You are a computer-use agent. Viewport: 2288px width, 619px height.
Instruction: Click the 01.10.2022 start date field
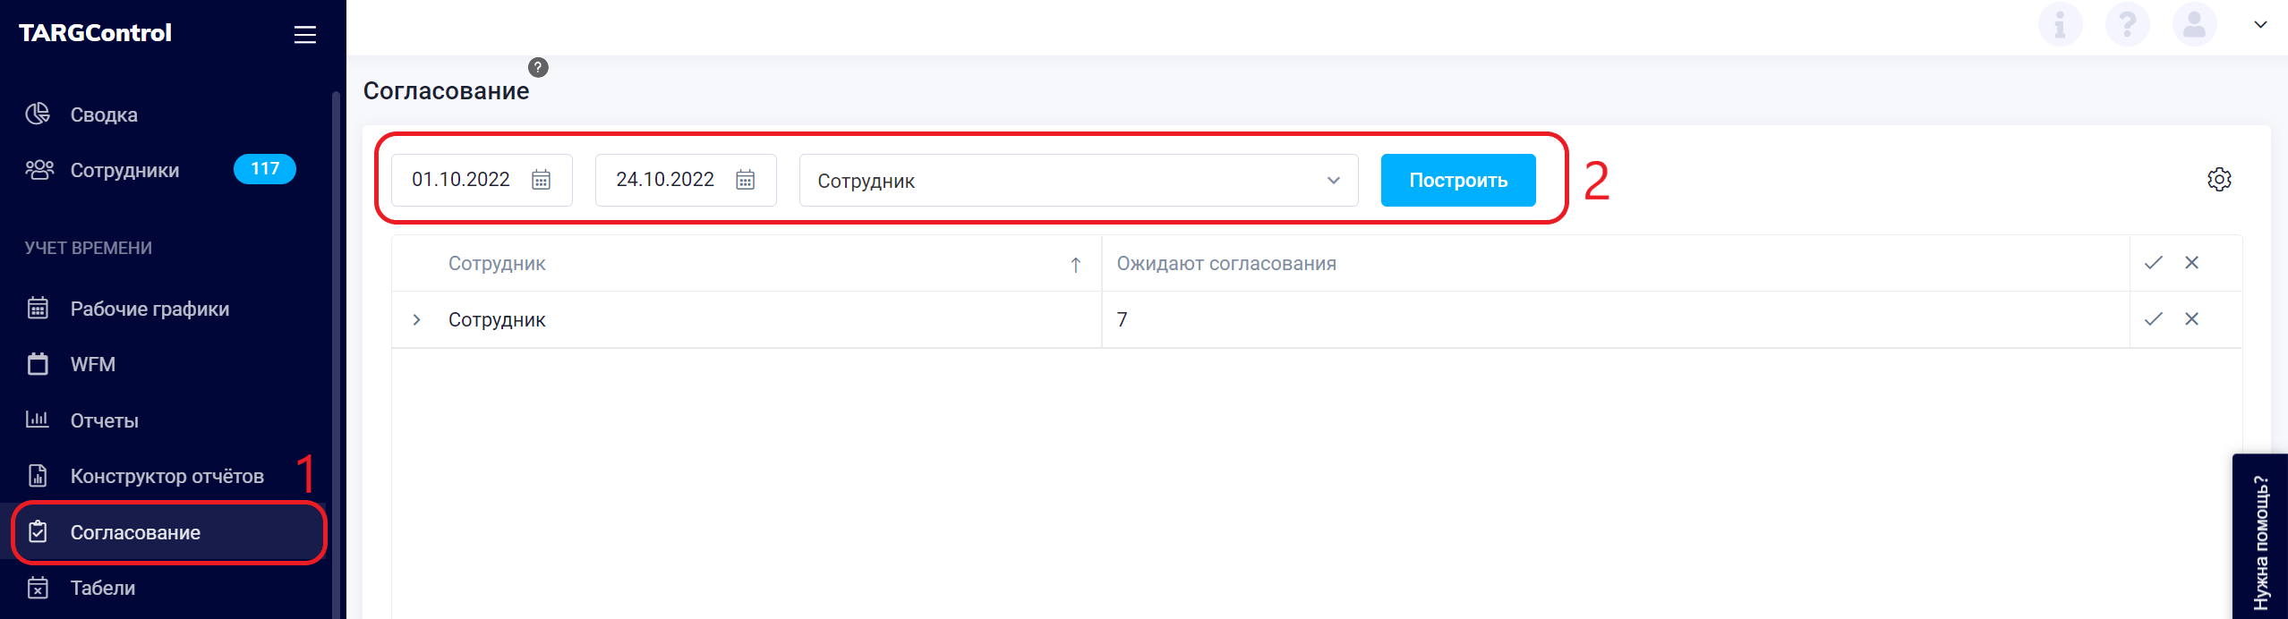point(482,180)
